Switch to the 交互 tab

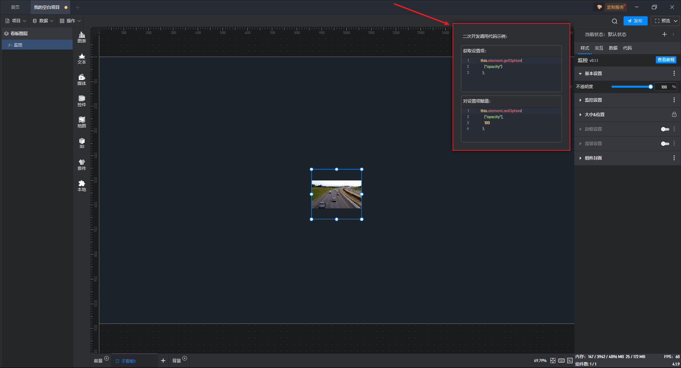(599, 48)
